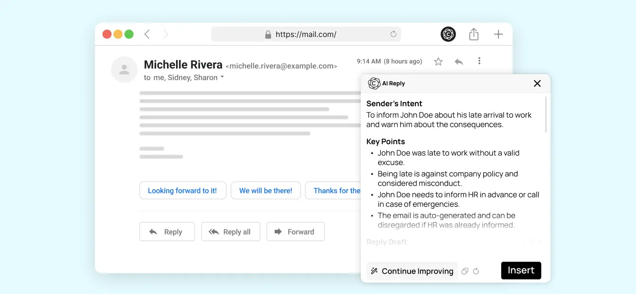Regenerate the AI reply draft
636x294 pixels.
[x=476, y=271]
